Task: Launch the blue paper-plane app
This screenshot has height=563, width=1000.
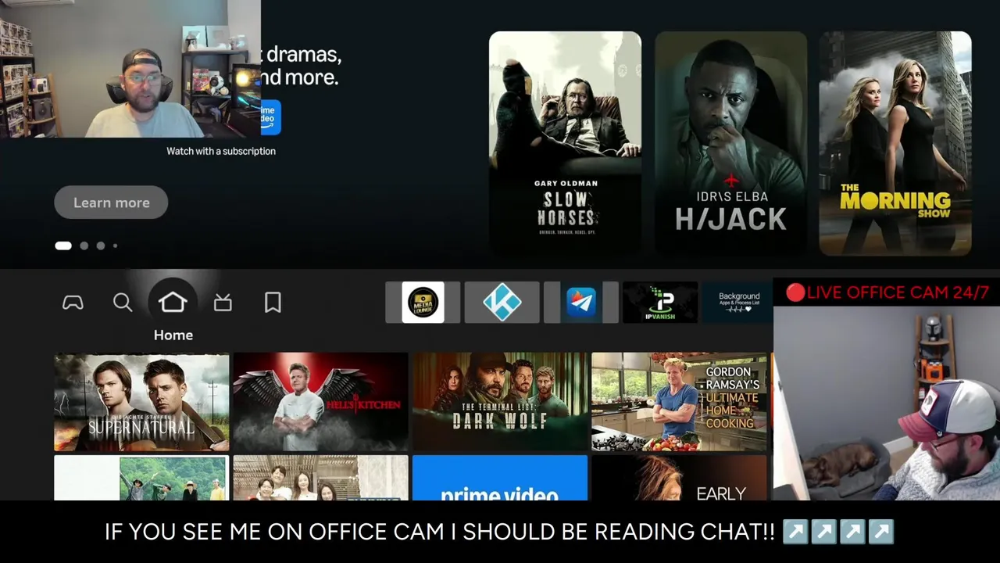Action: pyautogui.click(x=581, y=303)
